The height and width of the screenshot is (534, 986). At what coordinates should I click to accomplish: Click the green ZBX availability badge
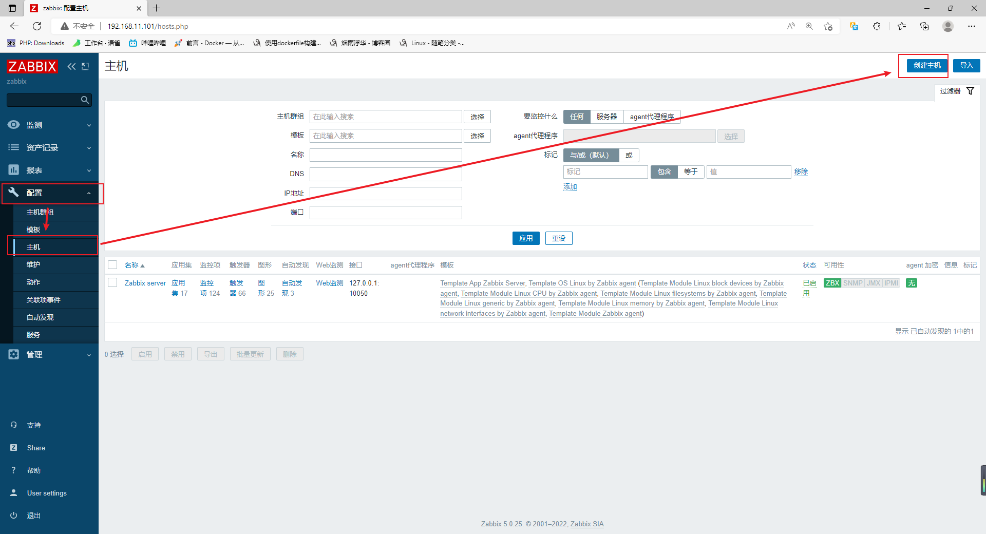[x=832, y=283]
